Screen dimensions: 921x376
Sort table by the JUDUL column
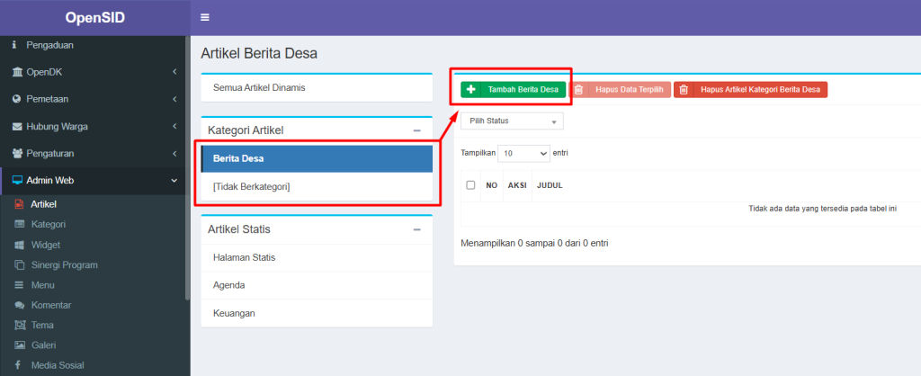coord(550,185)
